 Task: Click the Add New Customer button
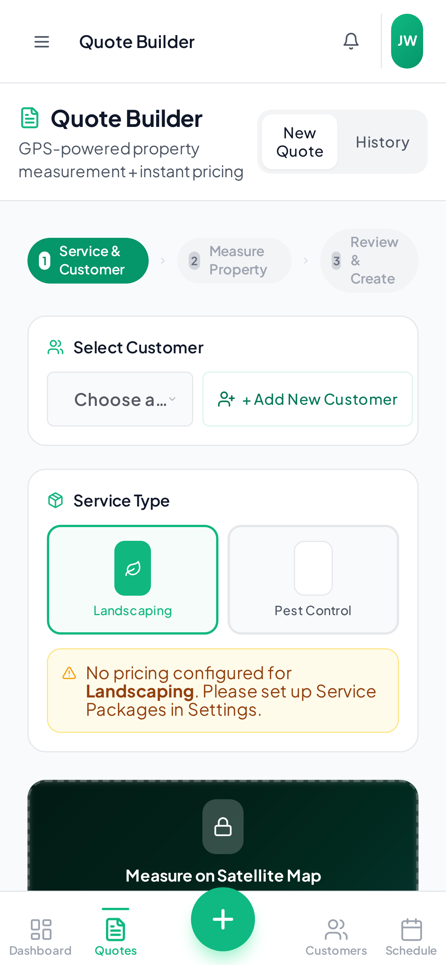coord(307,399)
